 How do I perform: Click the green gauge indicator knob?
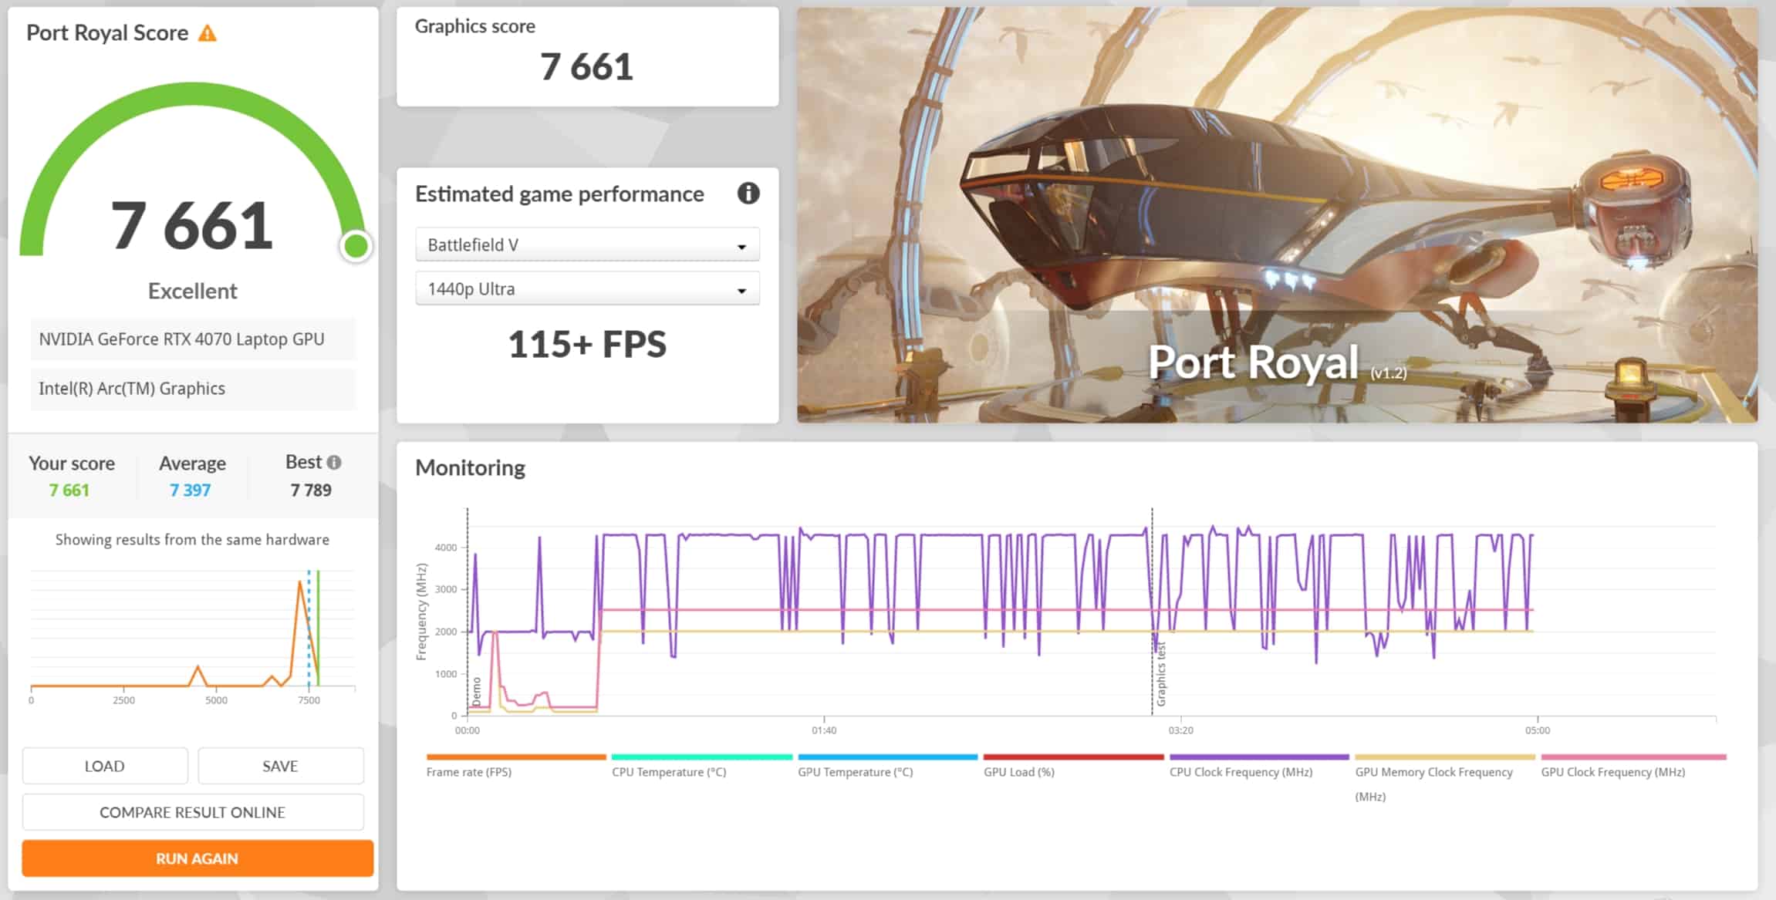356,246
